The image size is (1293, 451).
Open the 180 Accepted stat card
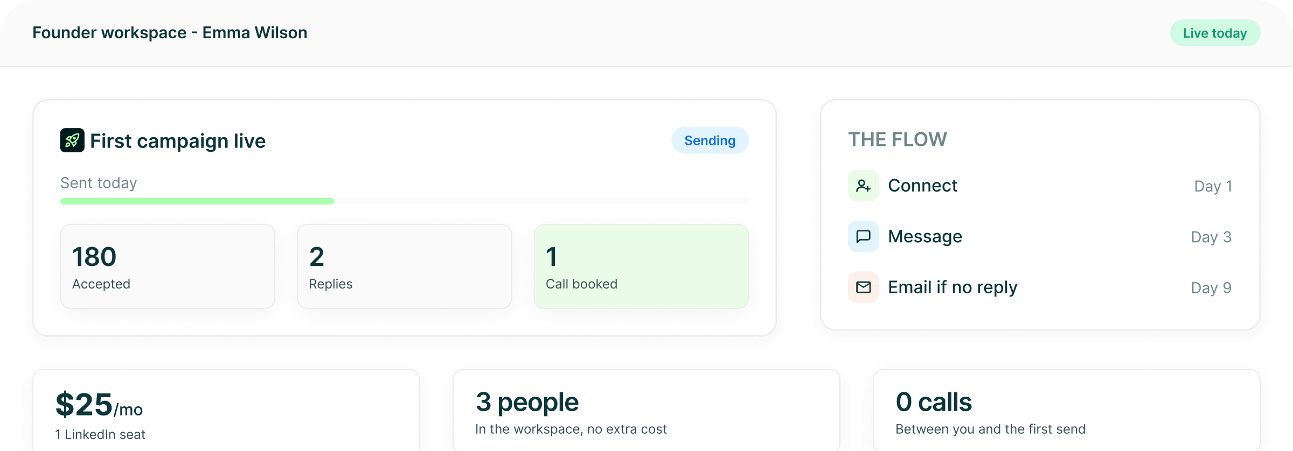(168, 266)
